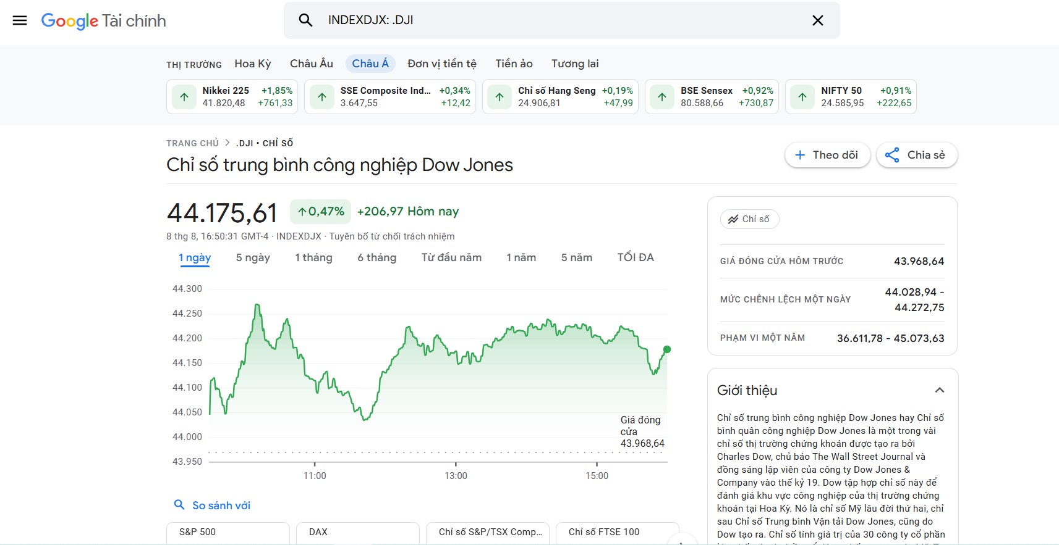Click the share icon in Chia sẻ
Image resolution: width=1059 pixels, height=545 pixels.
(892, 155)
